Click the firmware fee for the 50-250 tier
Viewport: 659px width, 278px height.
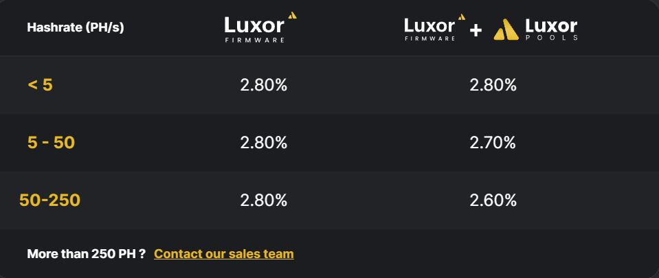[263, 200]
